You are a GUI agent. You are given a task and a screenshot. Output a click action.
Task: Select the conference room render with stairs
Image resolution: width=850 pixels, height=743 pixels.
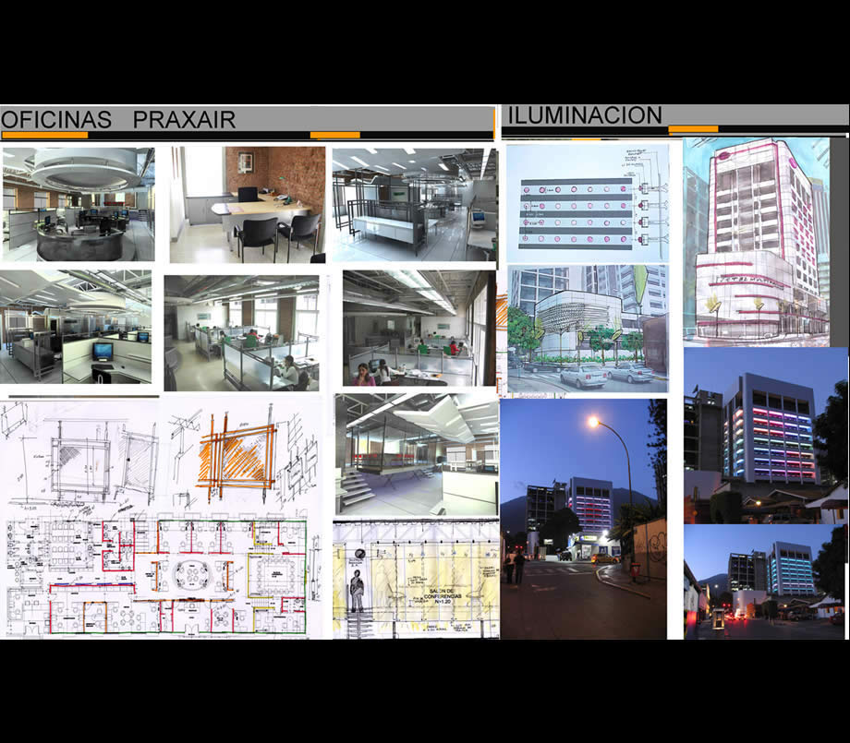[417, 455]
